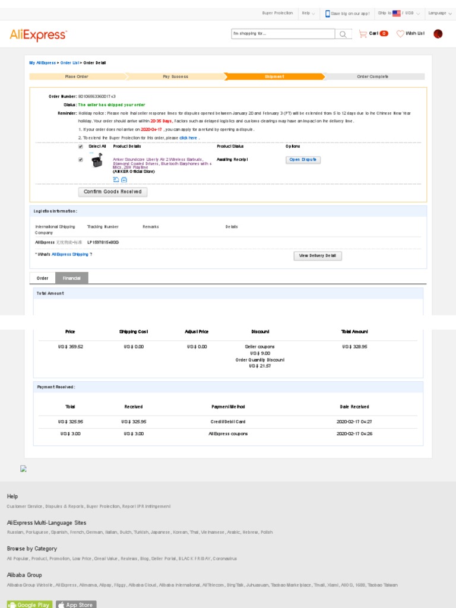Open the Order List breadcrumb link
The width and height of the screenshot is (456, 608).
coord(70,63)
